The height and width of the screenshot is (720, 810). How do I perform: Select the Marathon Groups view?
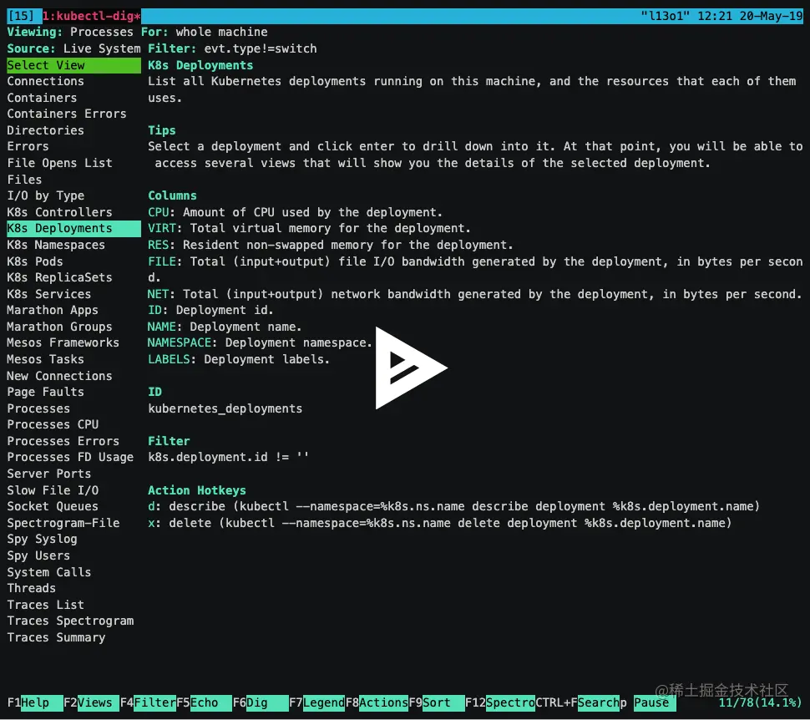59,327
